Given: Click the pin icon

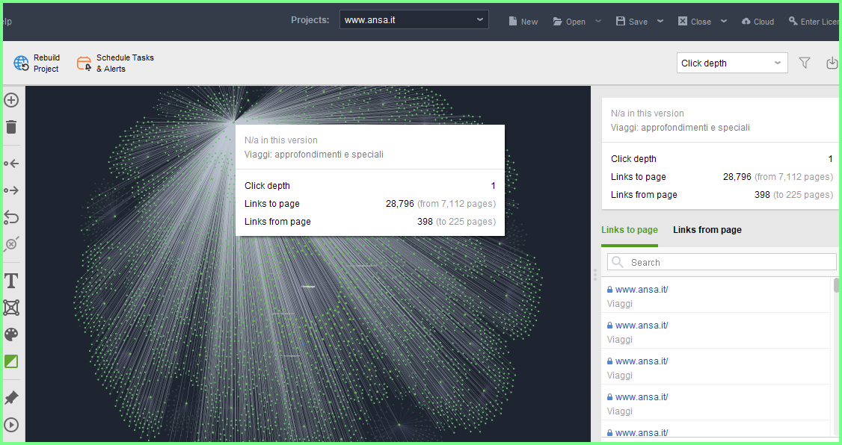Looking at the screenshot, I should (11, 398).
